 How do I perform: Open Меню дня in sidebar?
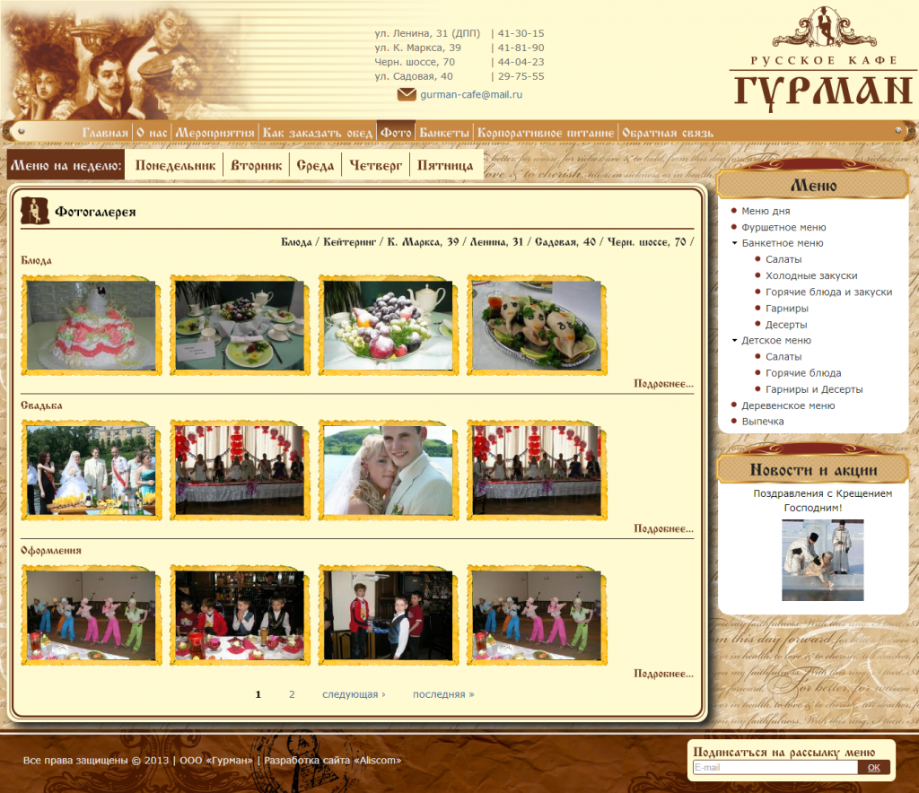pos(766,211)
